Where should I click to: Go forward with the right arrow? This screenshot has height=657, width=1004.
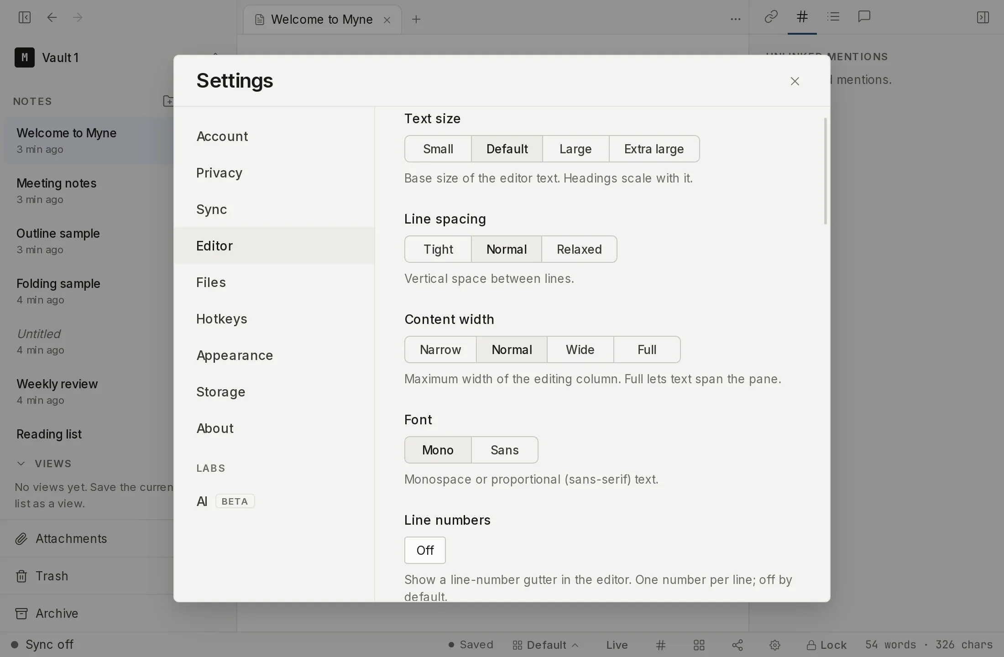pyautogui.click(x=78, y=17)
